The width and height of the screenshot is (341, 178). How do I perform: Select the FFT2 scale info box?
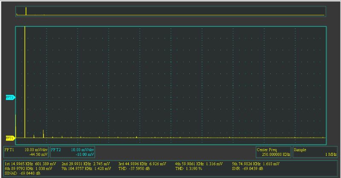click(72, 152)
